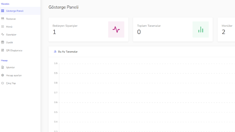
Task: Click the small bar chart icon beside Bu Ay Taramalar
Action: [x=55, y=51]
